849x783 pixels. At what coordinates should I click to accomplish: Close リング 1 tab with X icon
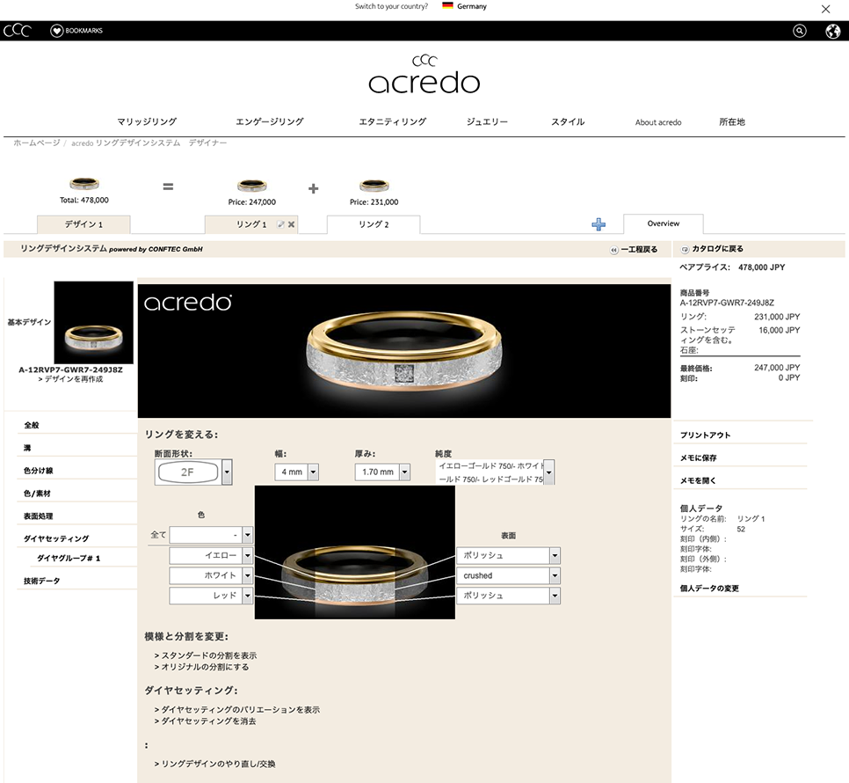pyautogui.click(x=292, y=224)
